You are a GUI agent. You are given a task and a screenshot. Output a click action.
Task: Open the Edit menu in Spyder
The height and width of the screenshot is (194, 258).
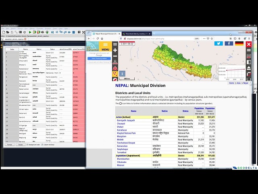7,29
